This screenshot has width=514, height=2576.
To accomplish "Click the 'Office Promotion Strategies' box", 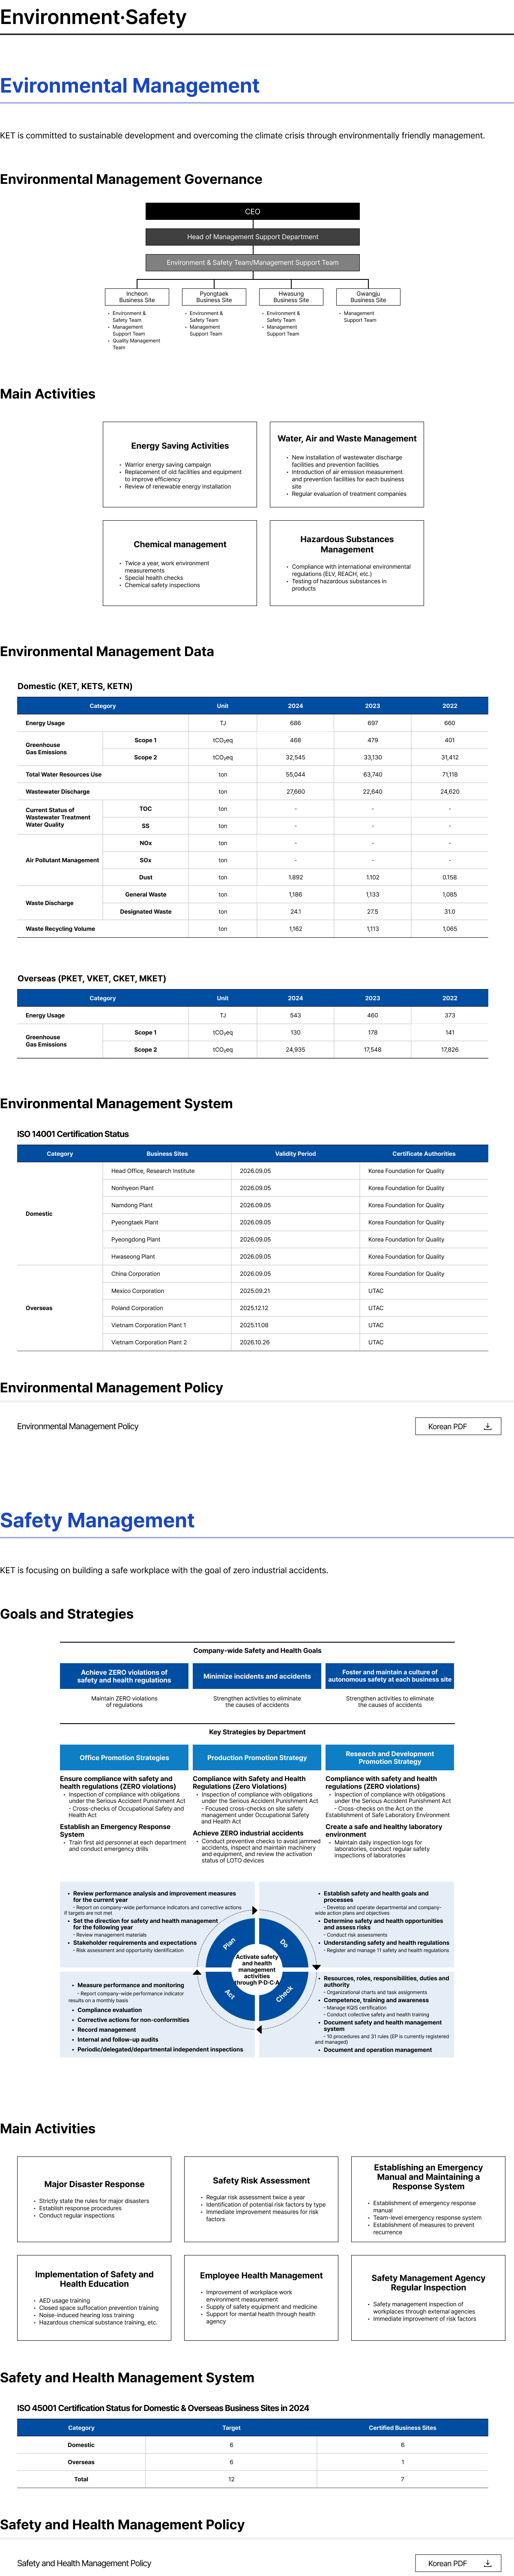I will coord(124,1757).
